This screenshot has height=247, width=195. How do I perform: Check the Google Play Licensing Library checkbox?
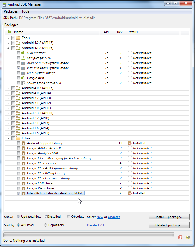click(18, 178)
